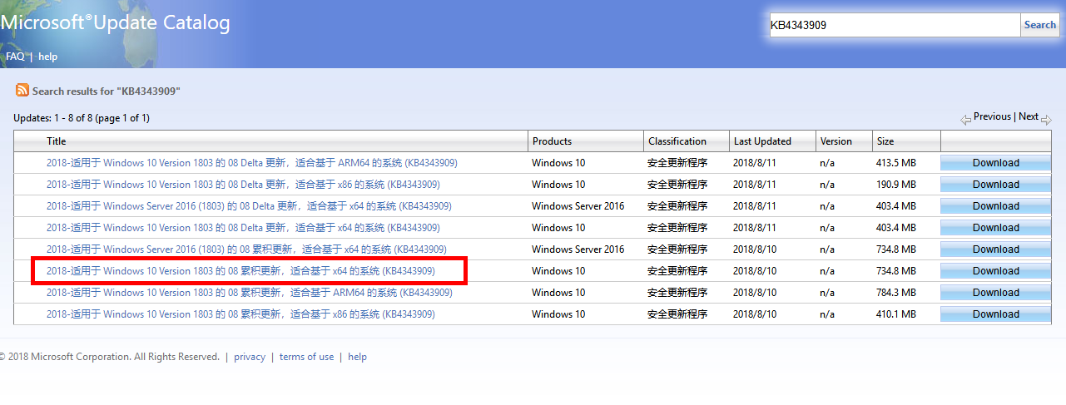Download the Windows Server 2016 累积更新 734.8 MB
Viewport: 1066px width, 405px height.
tap(996, 249)
